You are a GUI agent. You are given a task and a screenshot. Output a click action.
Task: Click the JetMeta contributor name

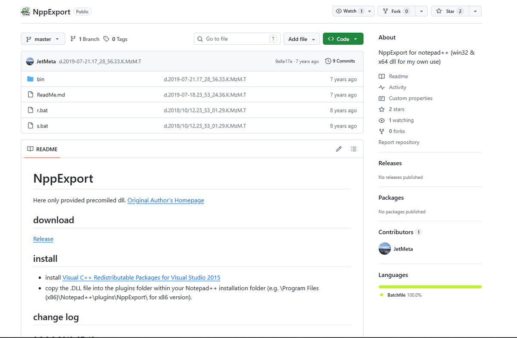click(403, 249)
